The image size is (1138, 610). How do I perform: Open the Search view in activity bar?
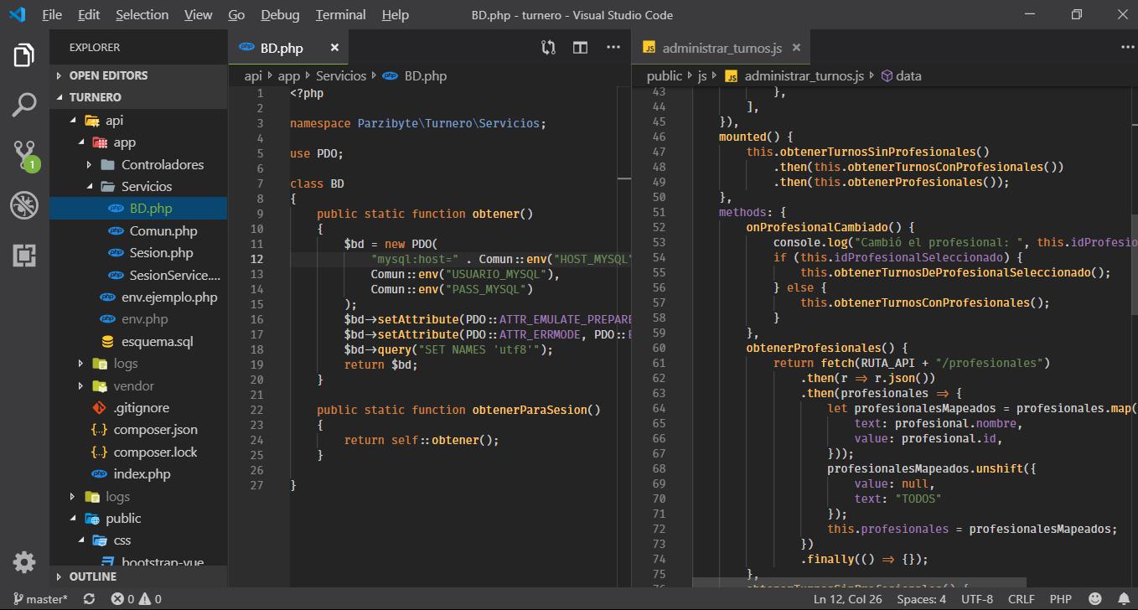coord(24,106)
